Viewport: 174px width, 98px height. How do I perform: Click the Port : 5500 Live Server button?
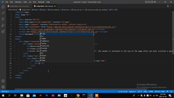point(160,91)
